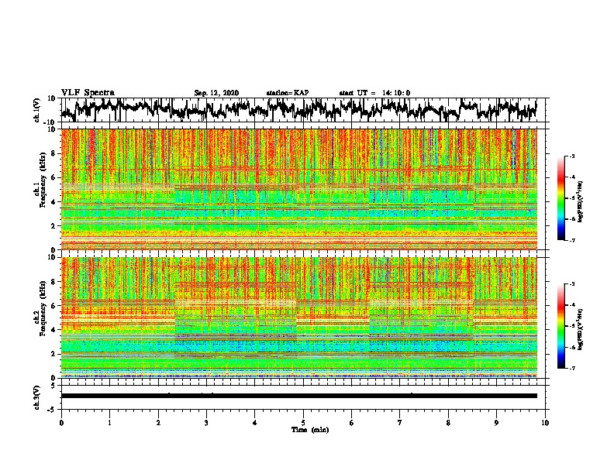Click the "VLF Spectra" title text
The image size is (614, 474).
(x=88, y=93)
